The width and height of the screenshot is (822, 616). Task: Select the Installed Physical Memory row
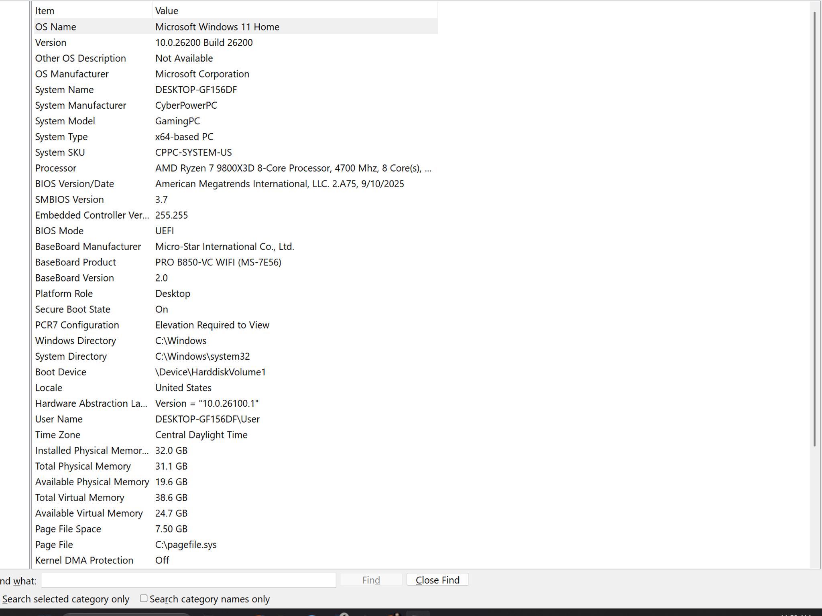pyautogui.click(x=236, y=450)
